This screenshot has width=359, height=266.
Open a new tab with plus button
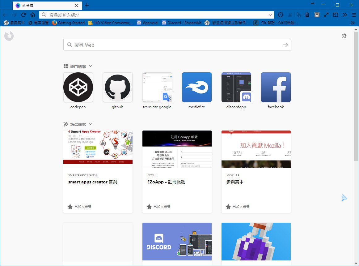click(87, 5)
